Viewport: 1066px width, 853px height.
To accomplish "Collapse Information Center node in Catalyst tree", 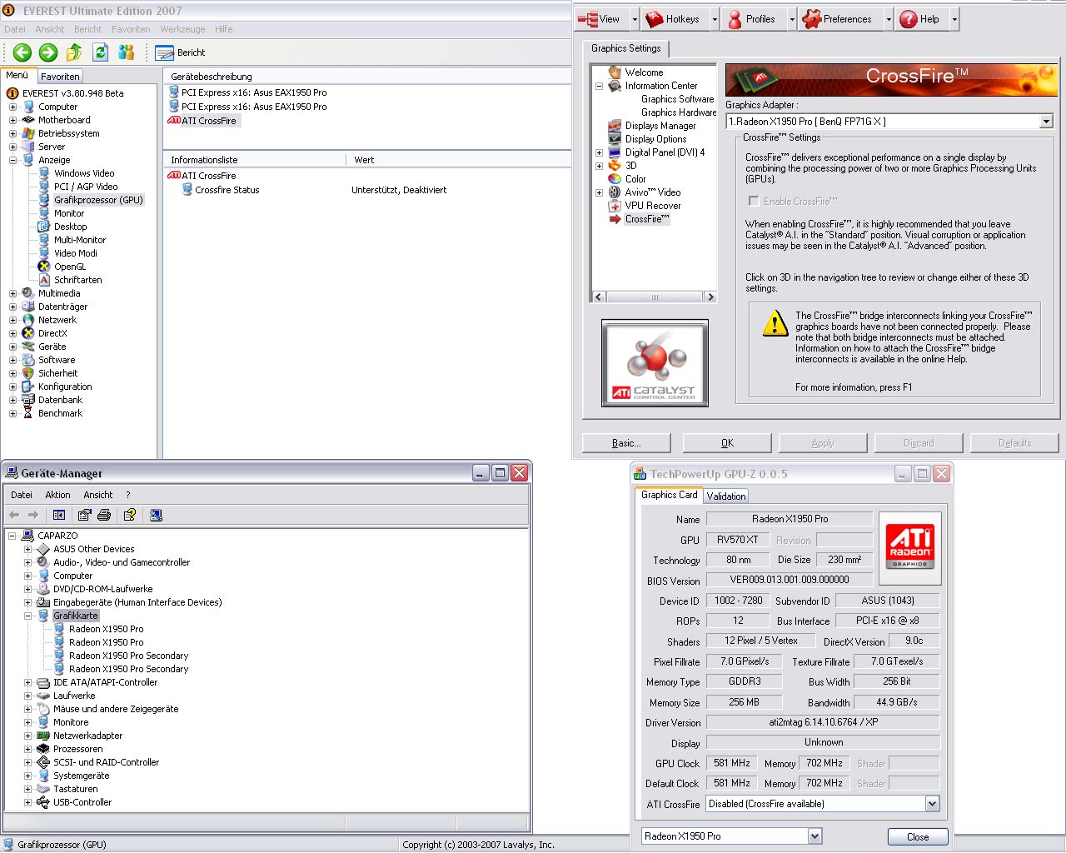I will 599,86.
